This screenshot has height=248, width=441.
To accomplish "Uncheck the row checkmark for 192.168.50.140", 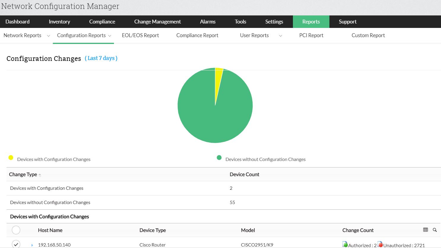I will coord(16,244).
